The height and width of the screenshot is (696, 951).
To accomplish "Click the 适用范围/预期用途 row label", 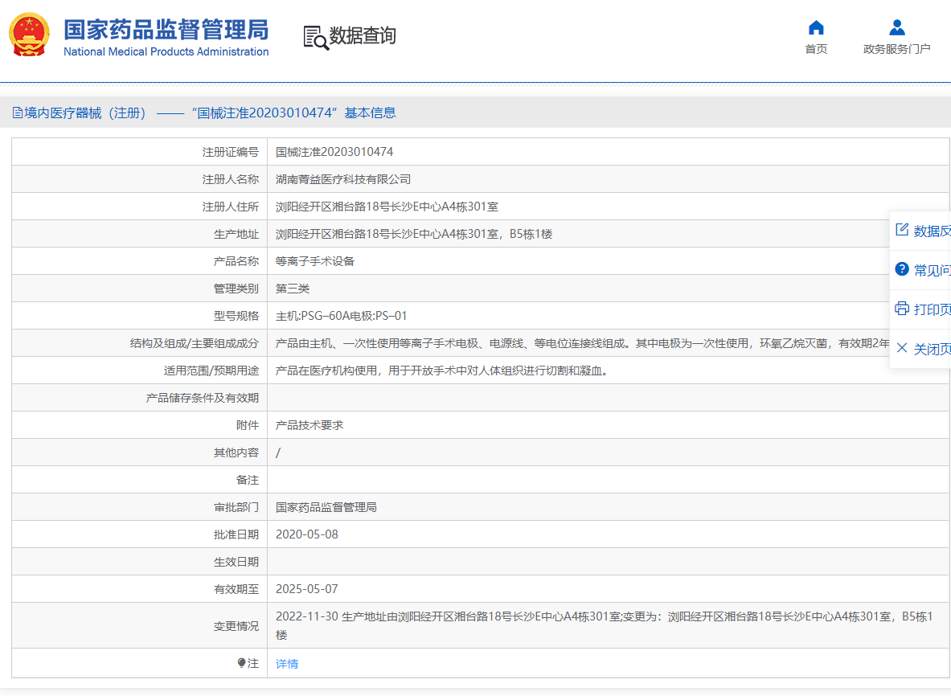I will click(x=211, y=371).
